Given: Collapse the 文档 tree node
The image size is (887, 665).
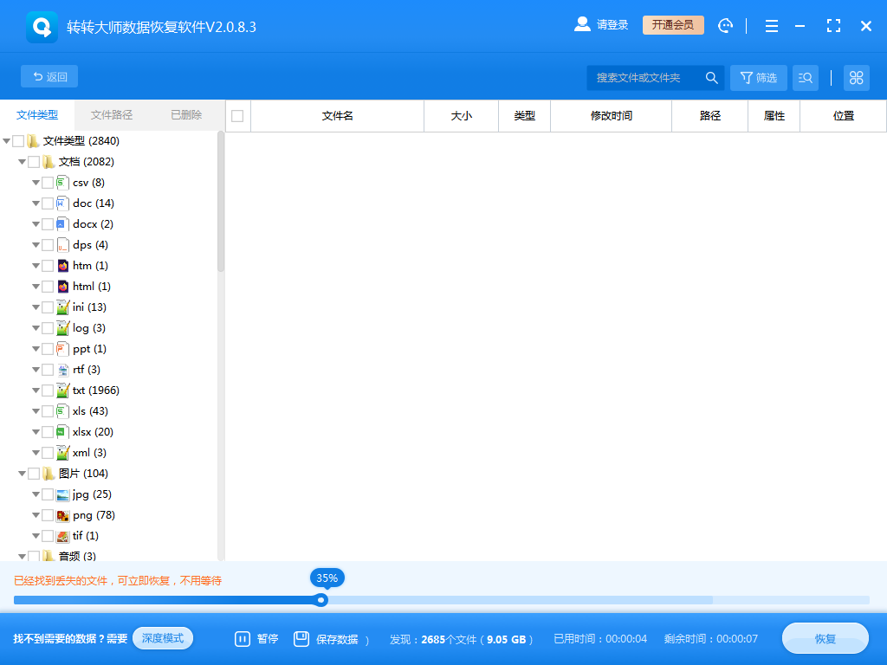Looking at the screenshot, I should coord(22,161).
